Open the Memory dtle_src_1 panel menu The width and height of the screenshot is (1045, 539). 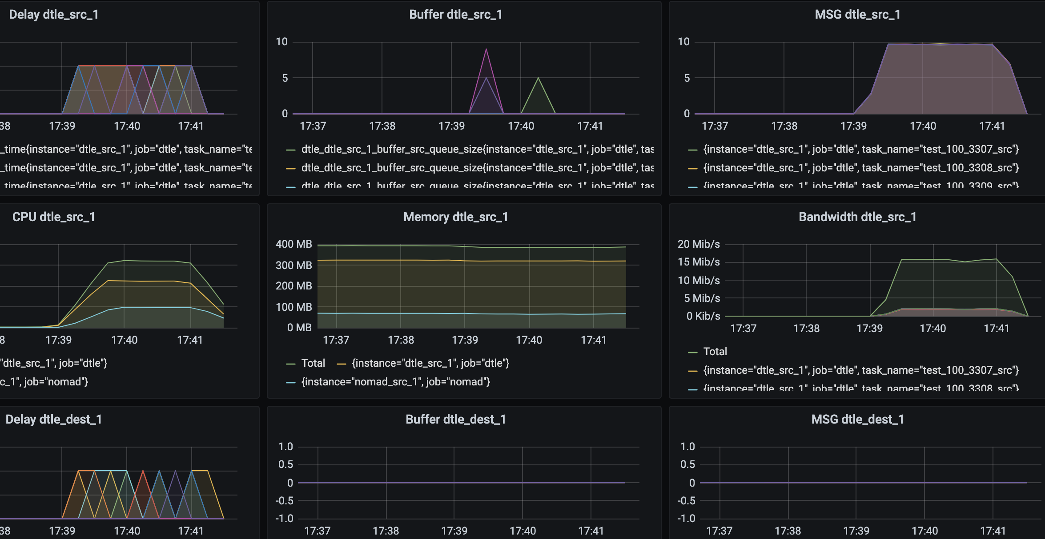coord(457,217)
